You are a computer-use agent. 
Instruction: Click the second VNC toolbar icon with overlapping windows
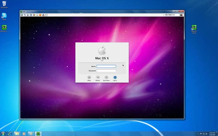25,15
